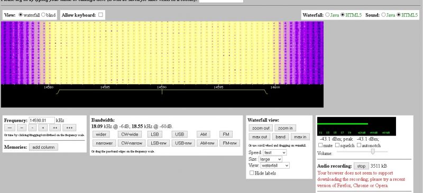Open the Size dropdown showing large
Viewport: 423px width, 193px height.
coord(270,159)
